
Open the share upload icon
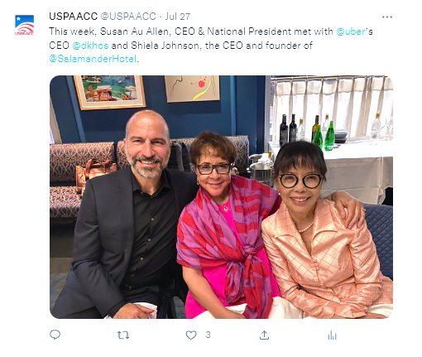[x=264, y=335]
